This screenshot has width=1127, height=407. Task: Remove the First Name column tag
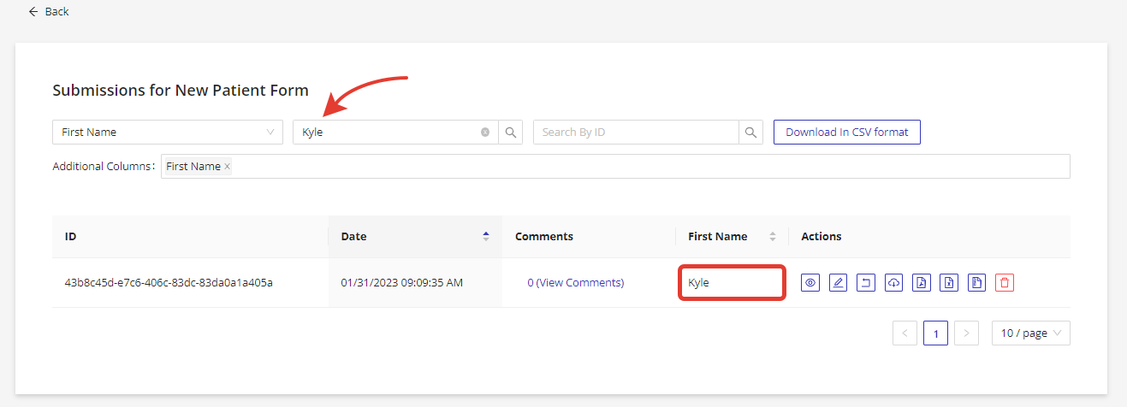click(x=227, y=167)
